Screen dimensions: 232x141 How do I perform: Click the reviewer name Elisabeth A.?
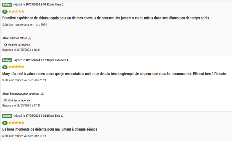(x=62, y=60)
